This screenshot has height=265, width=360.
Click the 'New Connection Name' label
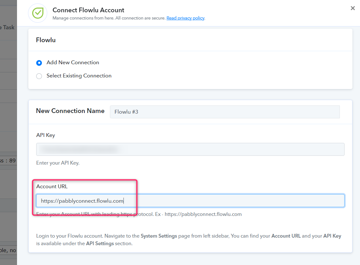(70, 111)
